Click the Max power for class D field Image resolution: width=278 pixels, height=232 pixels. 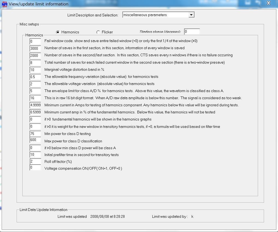35,140
